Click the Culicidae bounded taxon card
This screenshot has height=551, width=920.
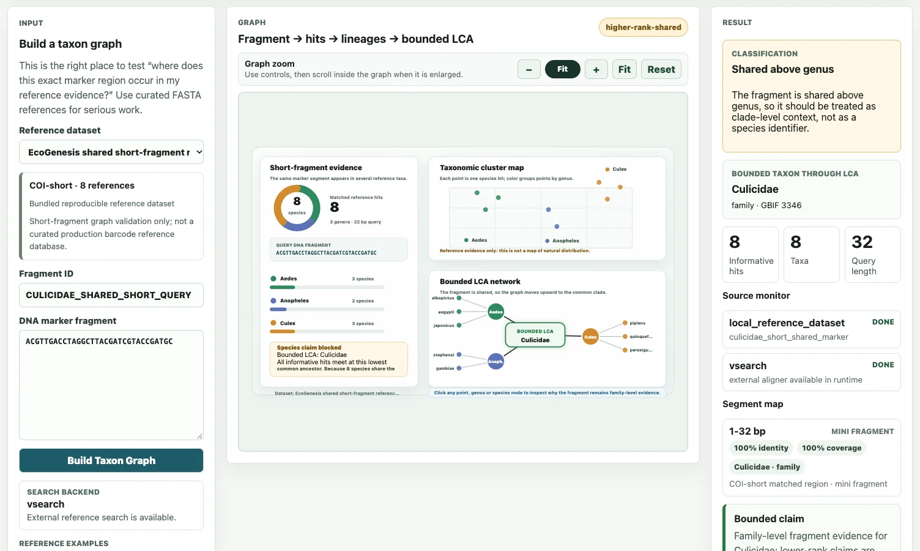tap(812, 190)
